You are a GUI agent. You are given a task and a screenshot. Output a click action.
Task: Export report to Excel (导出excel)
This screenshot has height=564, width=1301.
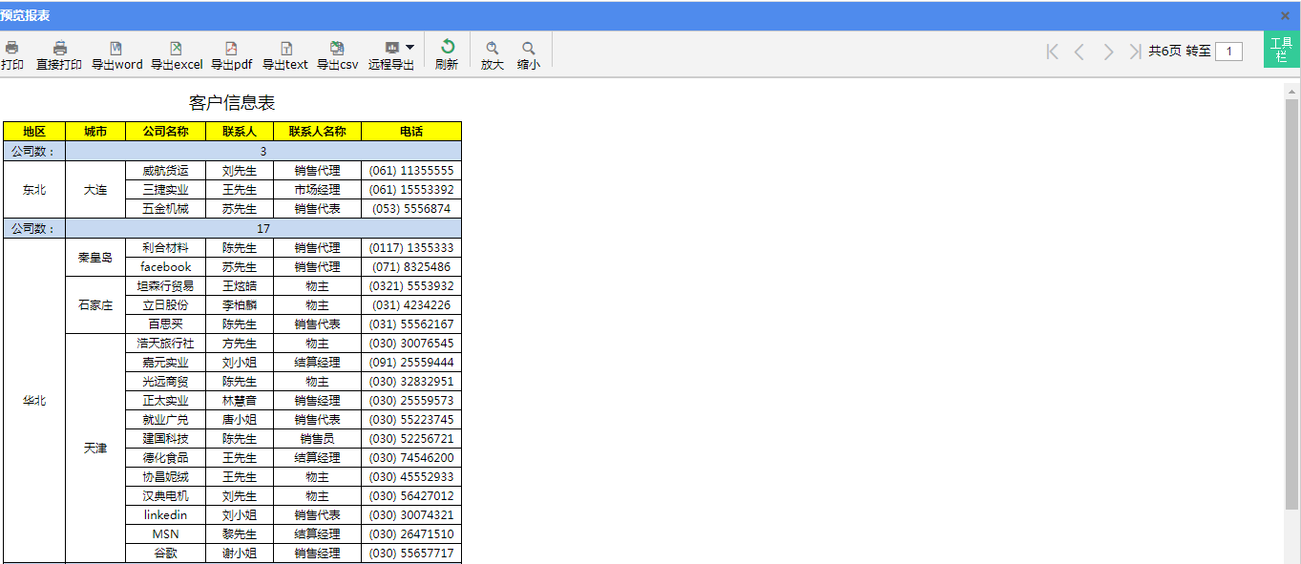[177, 49]
